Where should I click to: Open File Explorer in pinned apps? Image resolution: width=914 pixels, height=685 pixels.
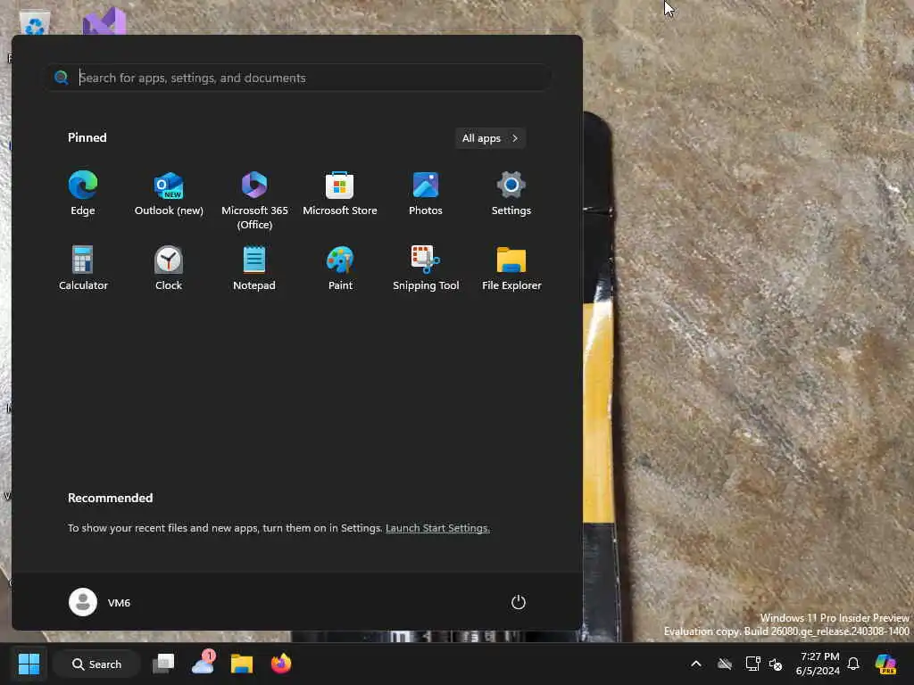(511, 268)
